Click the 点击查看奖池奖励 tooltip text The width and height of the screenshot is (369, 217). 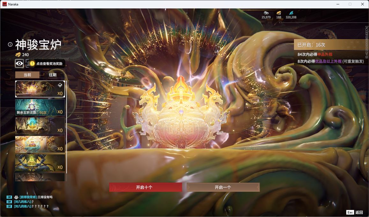[x=49, y=64]
